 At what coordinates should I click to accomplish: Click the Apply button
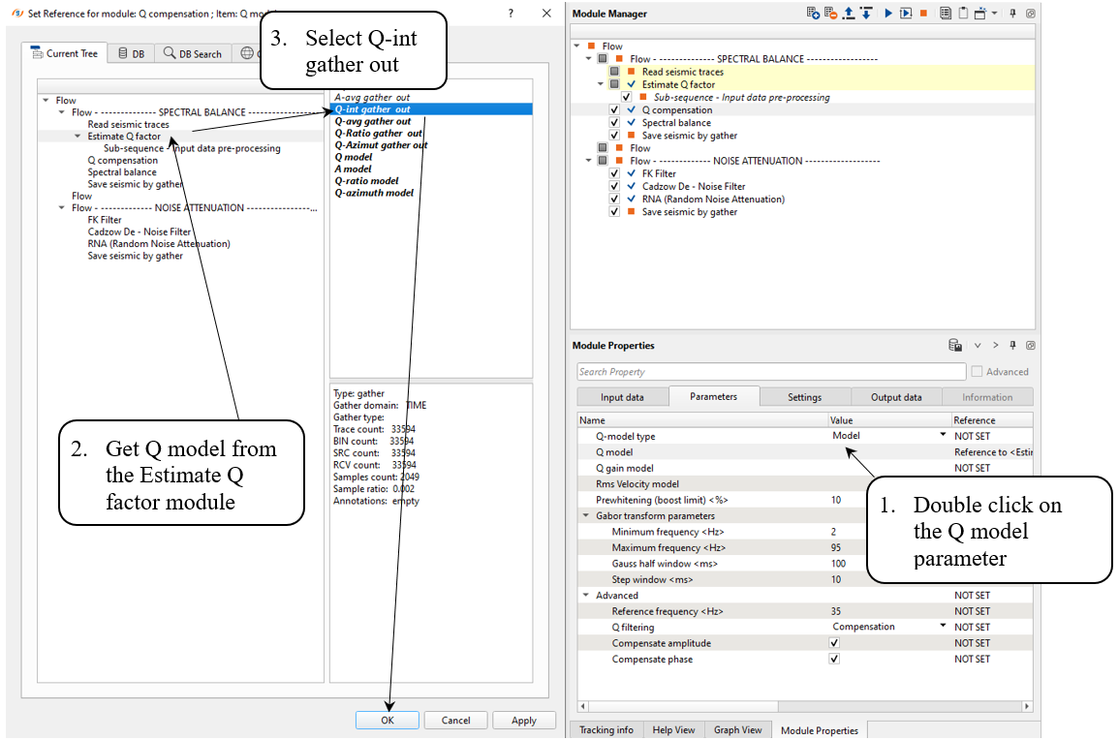point(524,721)
